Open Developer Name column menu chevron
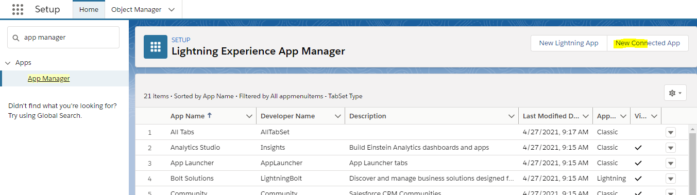This screenshot has height=195, width=697. pyautogui.click(x=338, y=116)
